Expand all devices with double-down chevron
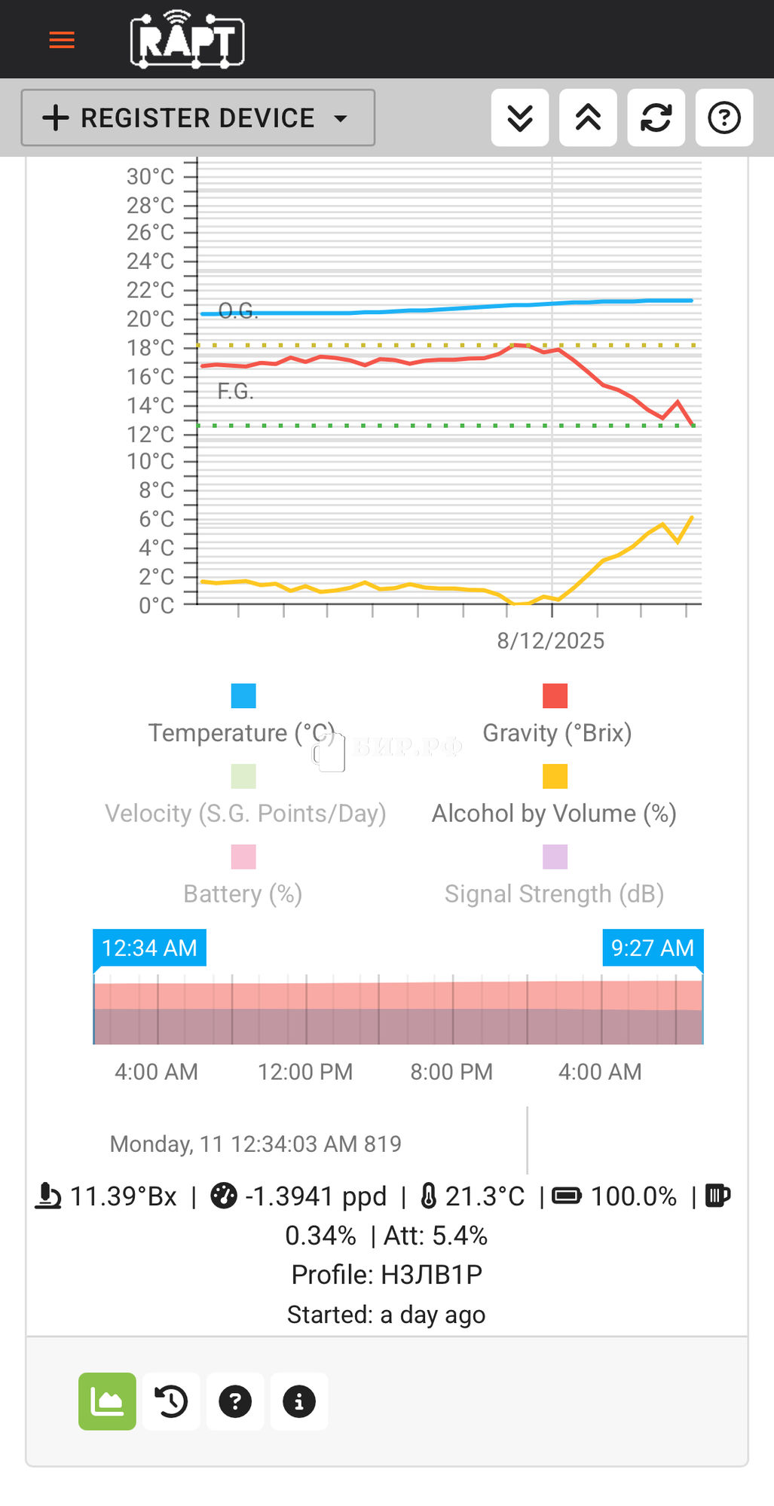 (520, 118)
